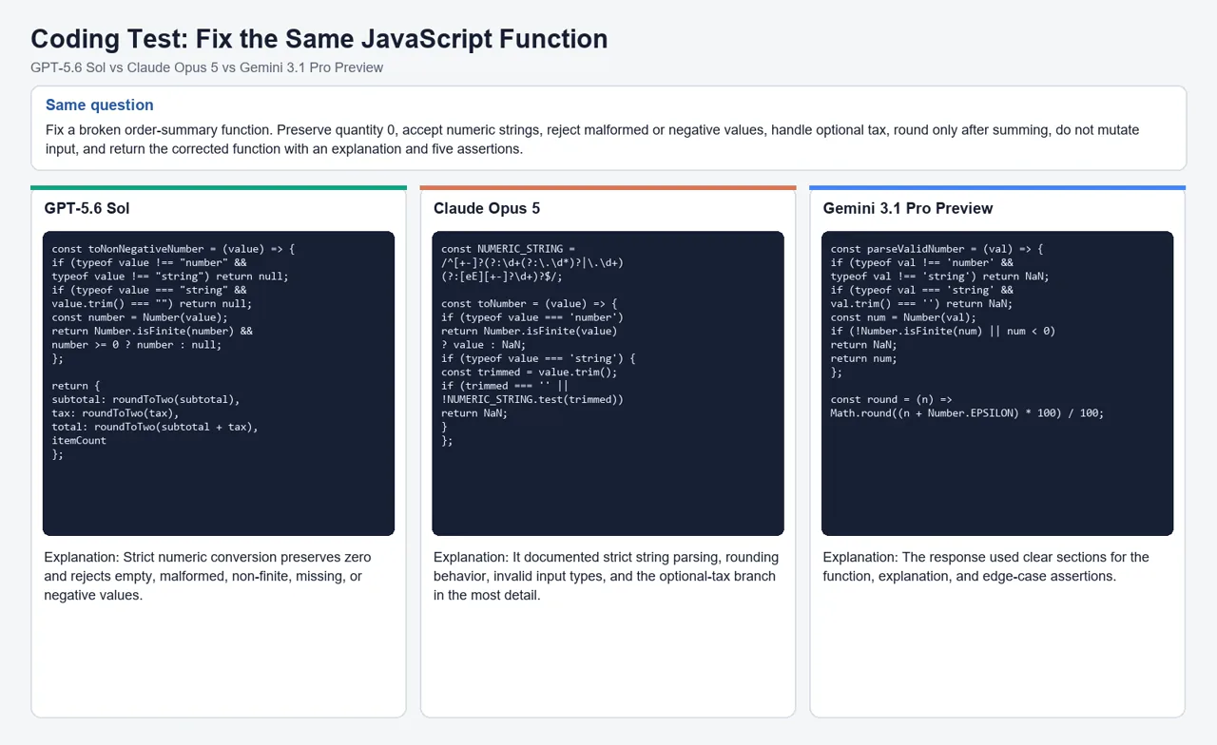Click the GPT-5.6 Sol code block
The height and width of the screenshot is (745, 1217).
coord(219,383)
